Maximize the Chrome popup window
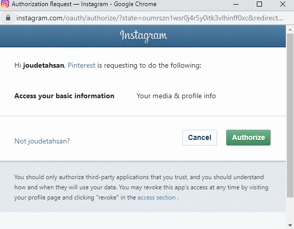This screenshot has height=229, width=294. click(259, 4)
